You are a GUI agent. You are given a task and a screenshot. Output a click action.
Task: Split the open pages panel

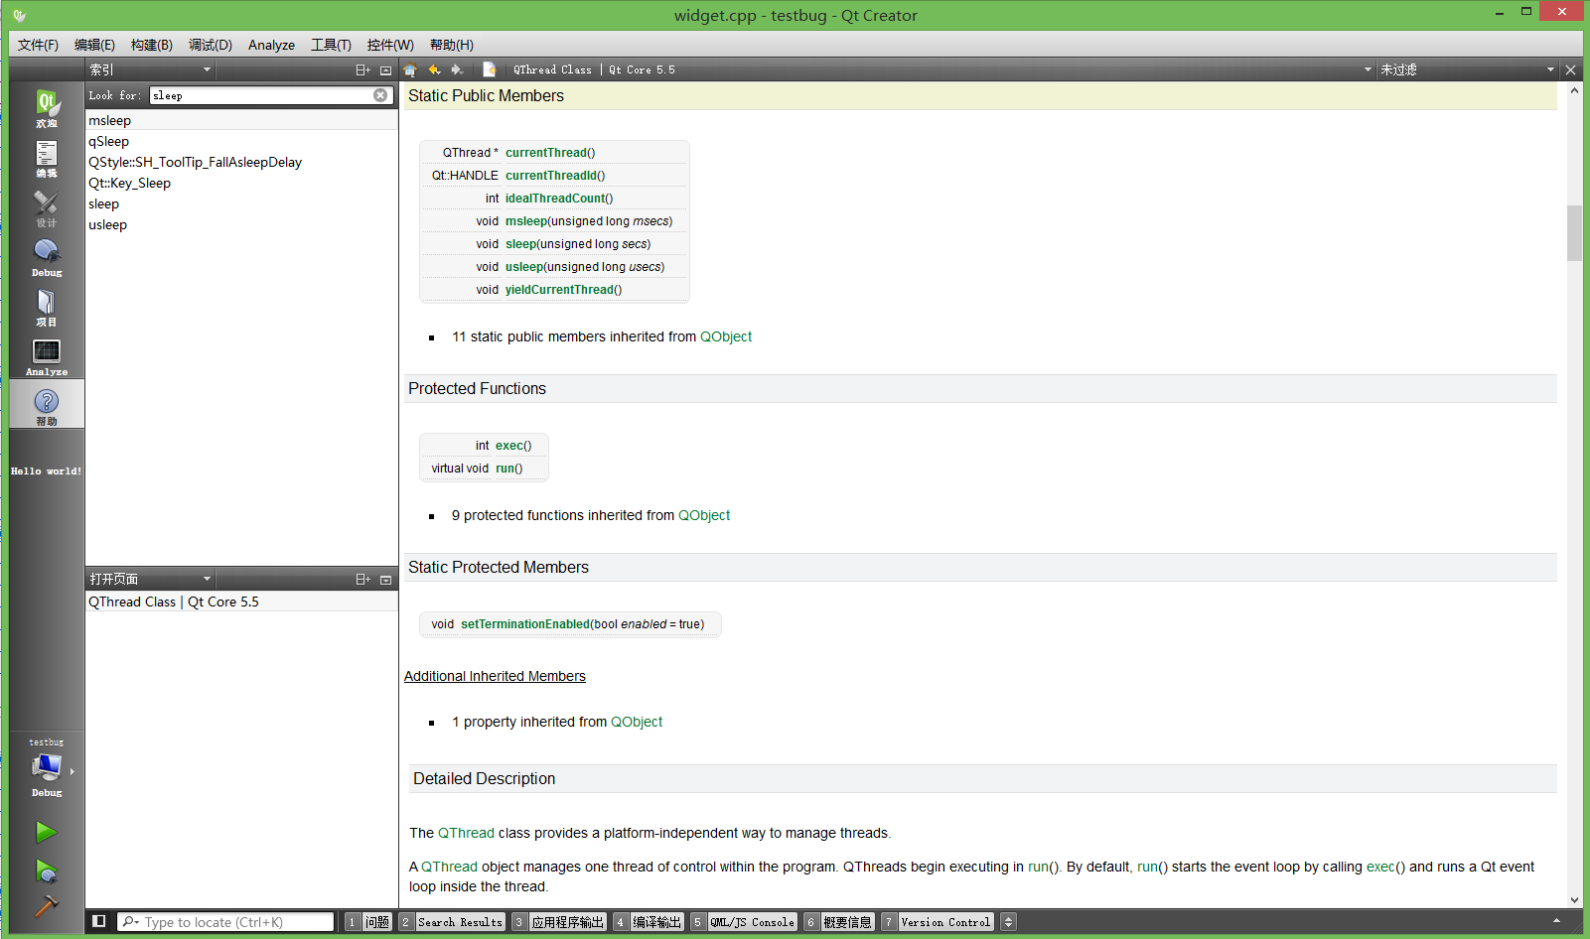click(362, 579)
